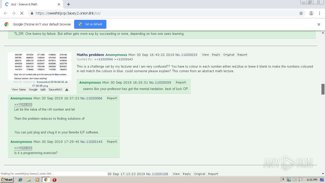325x183 pixels.
Task: Open the volume speaker tray icon
Action: coord(295,180)
